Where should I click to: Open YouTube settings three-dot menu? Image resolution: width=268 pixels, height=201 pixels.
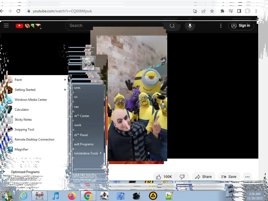221,26
